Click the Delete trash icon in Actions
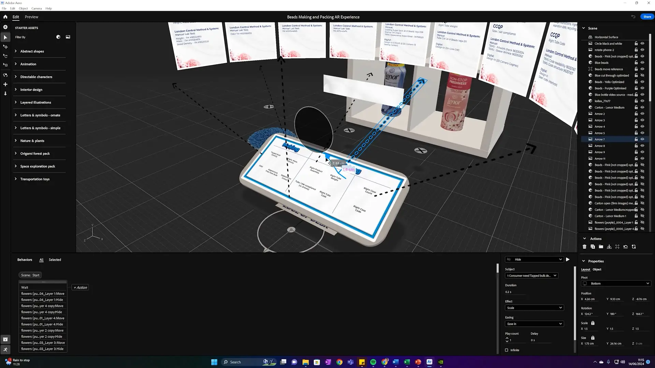Image resolution: width=655 pixels, height=368 pixels. (584, 247)
